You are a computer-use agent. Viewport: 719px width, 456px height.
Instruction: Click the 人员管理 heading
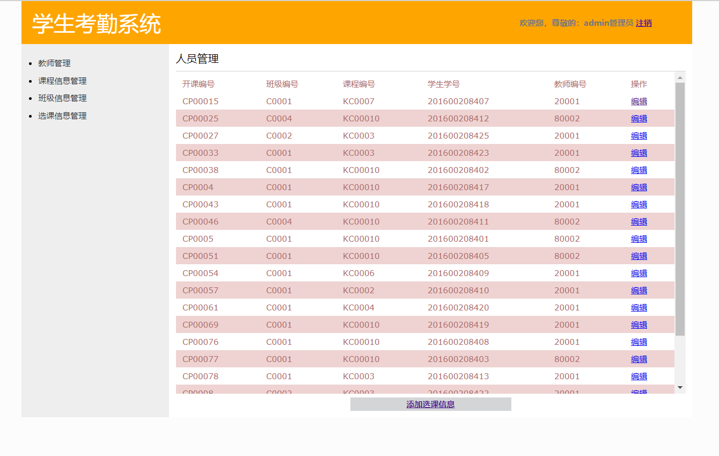coord(197,59)
